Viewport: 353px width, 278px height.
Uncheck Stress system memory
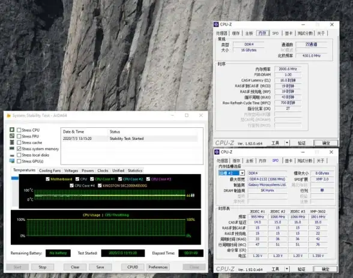pos(19,149)
